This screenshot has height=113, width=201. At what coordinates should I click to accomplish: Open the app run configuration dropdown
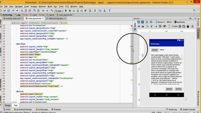[59, 11]
